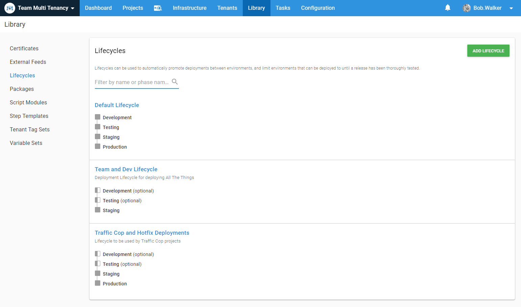
Task: Click optional Testing phase icon under Traffic Cop
Action: (98, 264)
